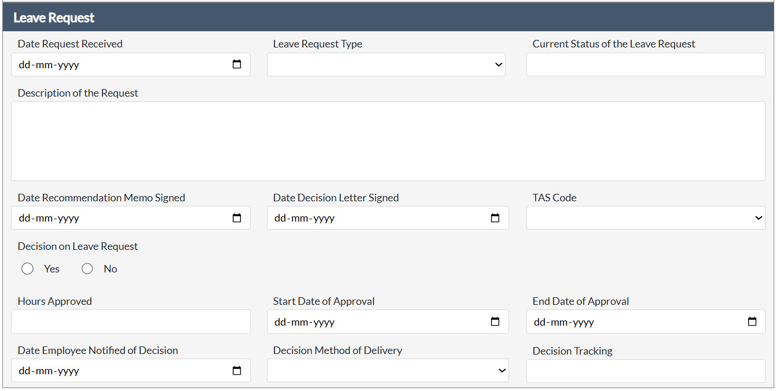Click the End Date of Approval date text

[x=564, y=322]
